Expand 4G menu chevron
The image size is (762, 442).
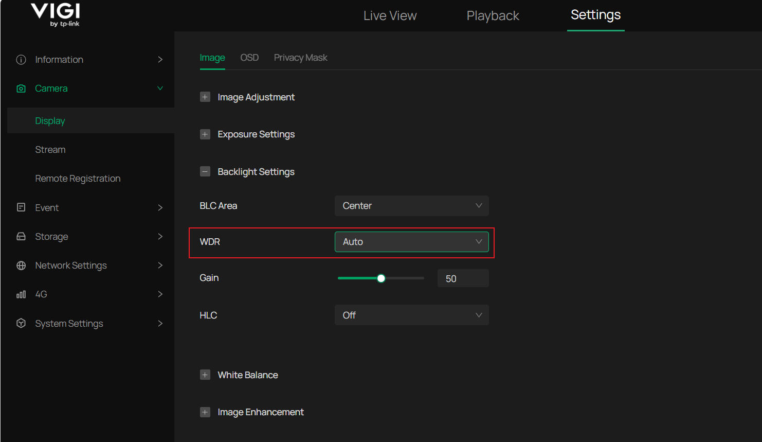pyautogui.click(x=160, y=294)
